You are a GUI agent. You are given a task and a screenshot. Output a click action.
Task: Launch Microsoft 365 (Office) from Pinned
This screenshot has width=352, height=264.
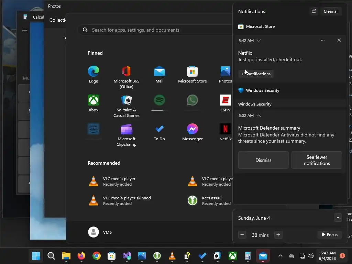126,77
